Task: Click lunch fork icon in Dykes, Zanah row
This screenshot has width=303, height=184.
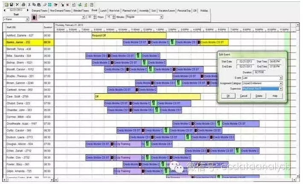Action: tap(237, 151)
